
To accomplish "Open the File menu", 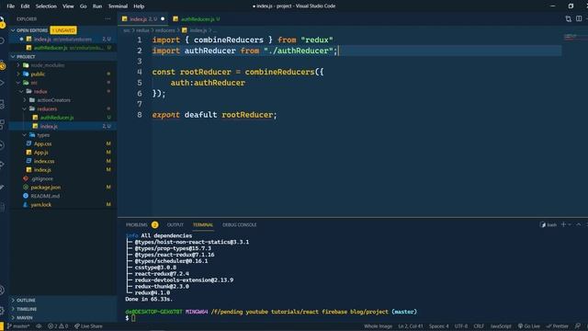I will click(x=10, y=6).
